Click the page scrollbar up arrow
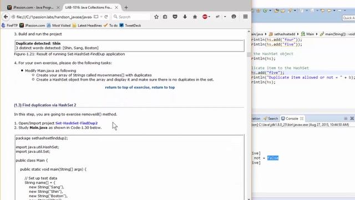Screen dimensions: 355x200 pyautogui.click(x=249, y=32)
